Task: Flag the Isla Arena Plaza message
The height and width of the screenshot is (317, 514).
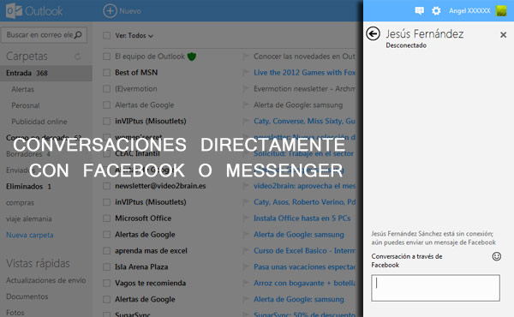Action: click(246, 266)
